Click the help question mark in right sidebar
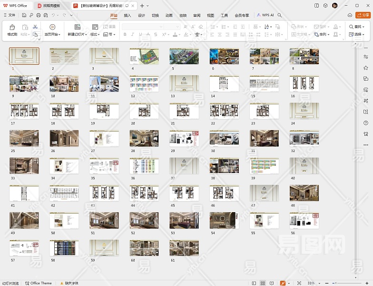 point(365,123)
